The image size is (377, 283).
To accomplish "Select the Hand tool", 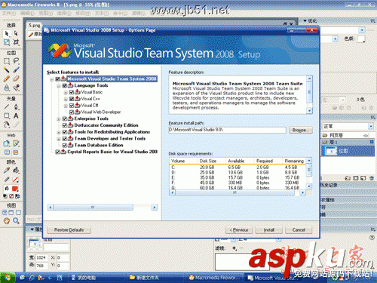I will point(7,221).
